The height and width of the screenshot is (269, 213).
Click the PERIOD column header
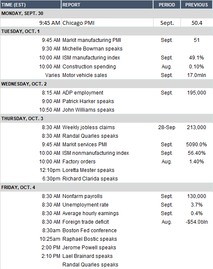(167, 5)
